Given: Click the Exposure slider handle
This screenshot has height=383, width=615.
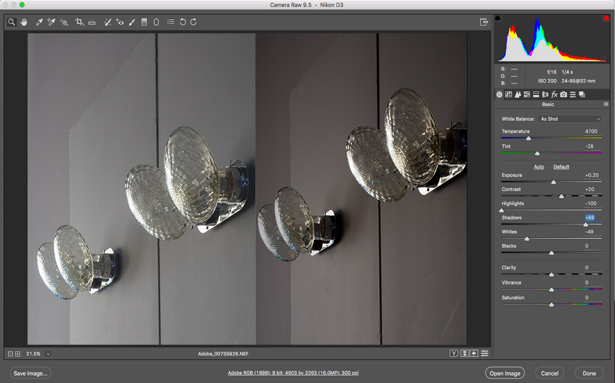Looking at the screenshot, I should pos(553,182).
